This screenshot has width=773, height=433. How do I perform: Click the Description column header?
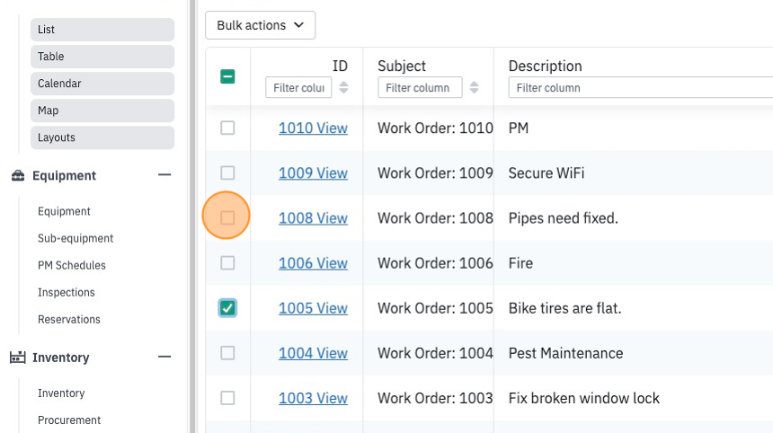[546, 66]
